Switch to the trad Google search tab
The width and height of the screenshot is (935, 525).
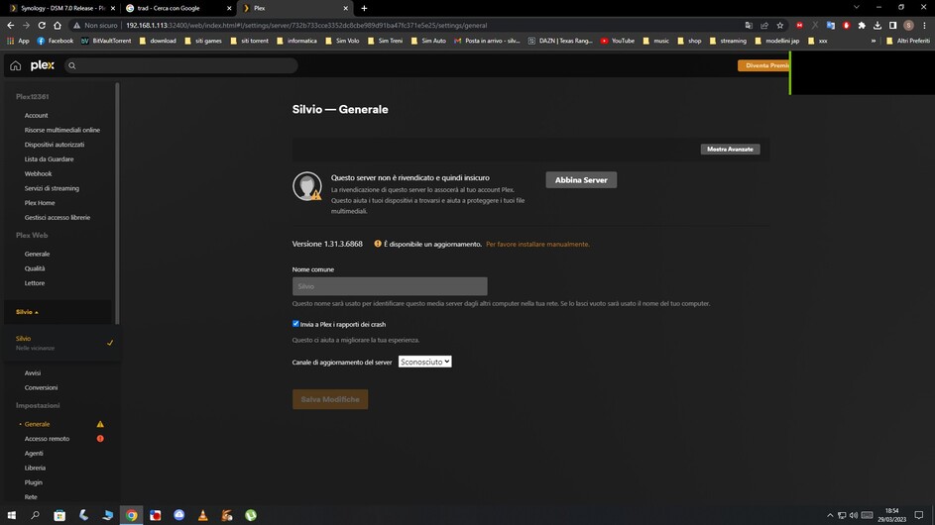178,8
